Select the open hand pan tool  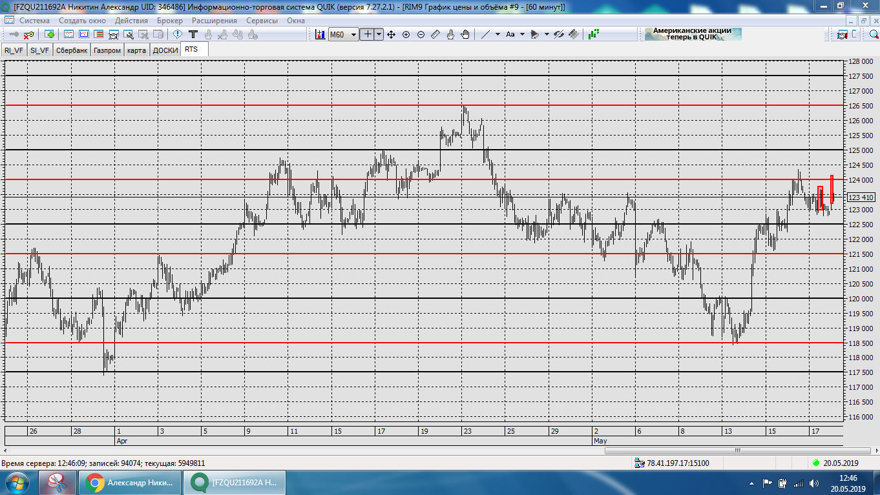[x=465, y=34]
